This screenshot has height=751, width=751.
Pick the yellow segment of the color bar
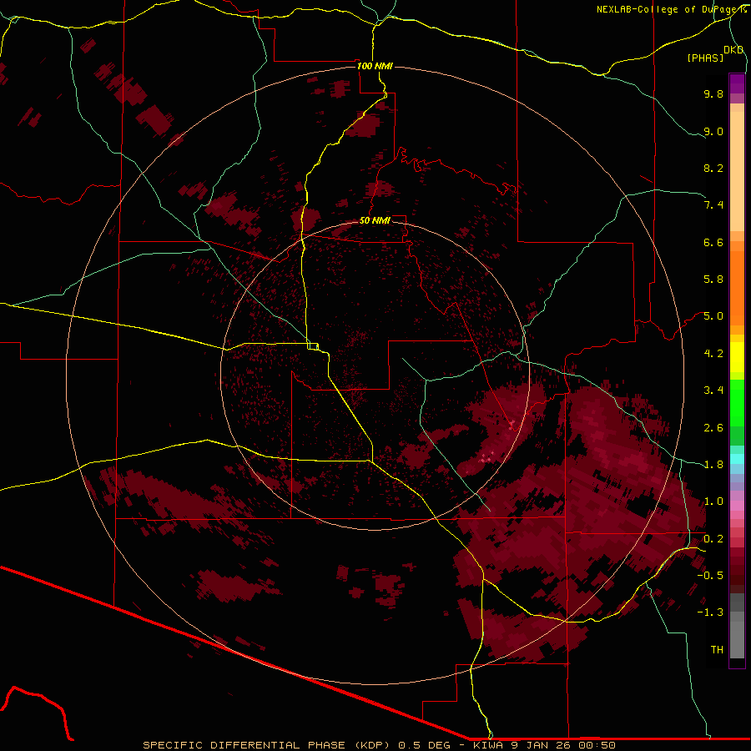tap(737, 357)
